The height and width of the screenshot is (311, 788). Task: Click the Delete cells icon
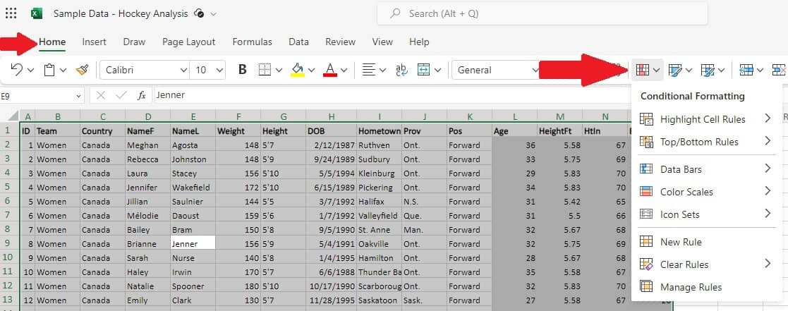click(780, 70)
